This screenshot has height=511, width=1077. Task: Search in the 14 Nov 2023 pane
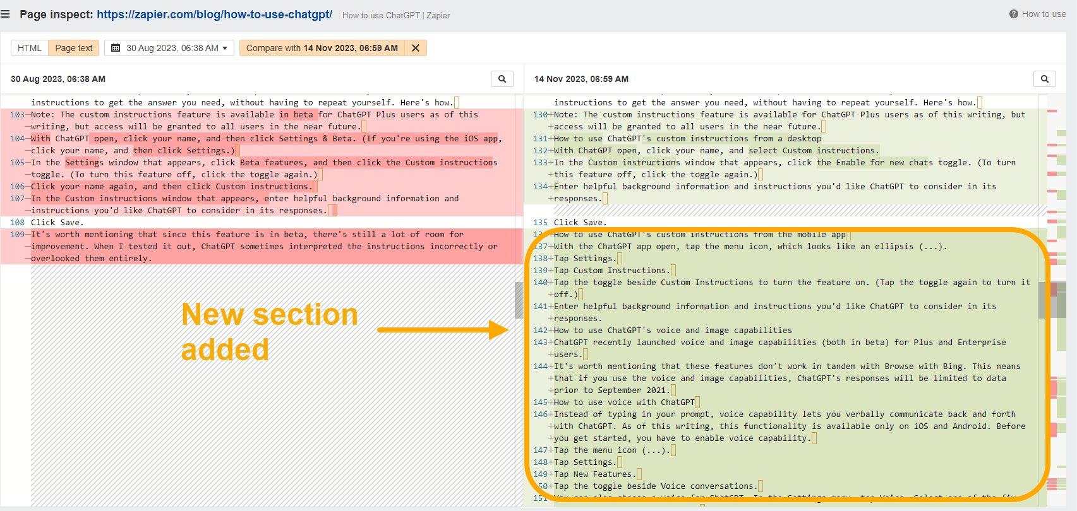[x=1045, y=79]
